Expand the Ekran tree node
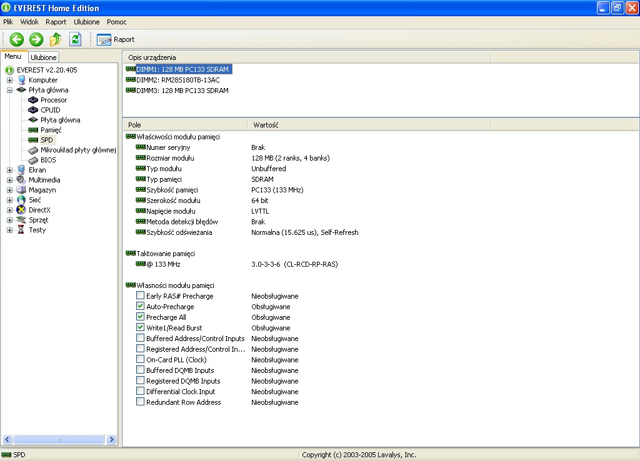This screenshot has width=640, height=461. pos(9,170)
